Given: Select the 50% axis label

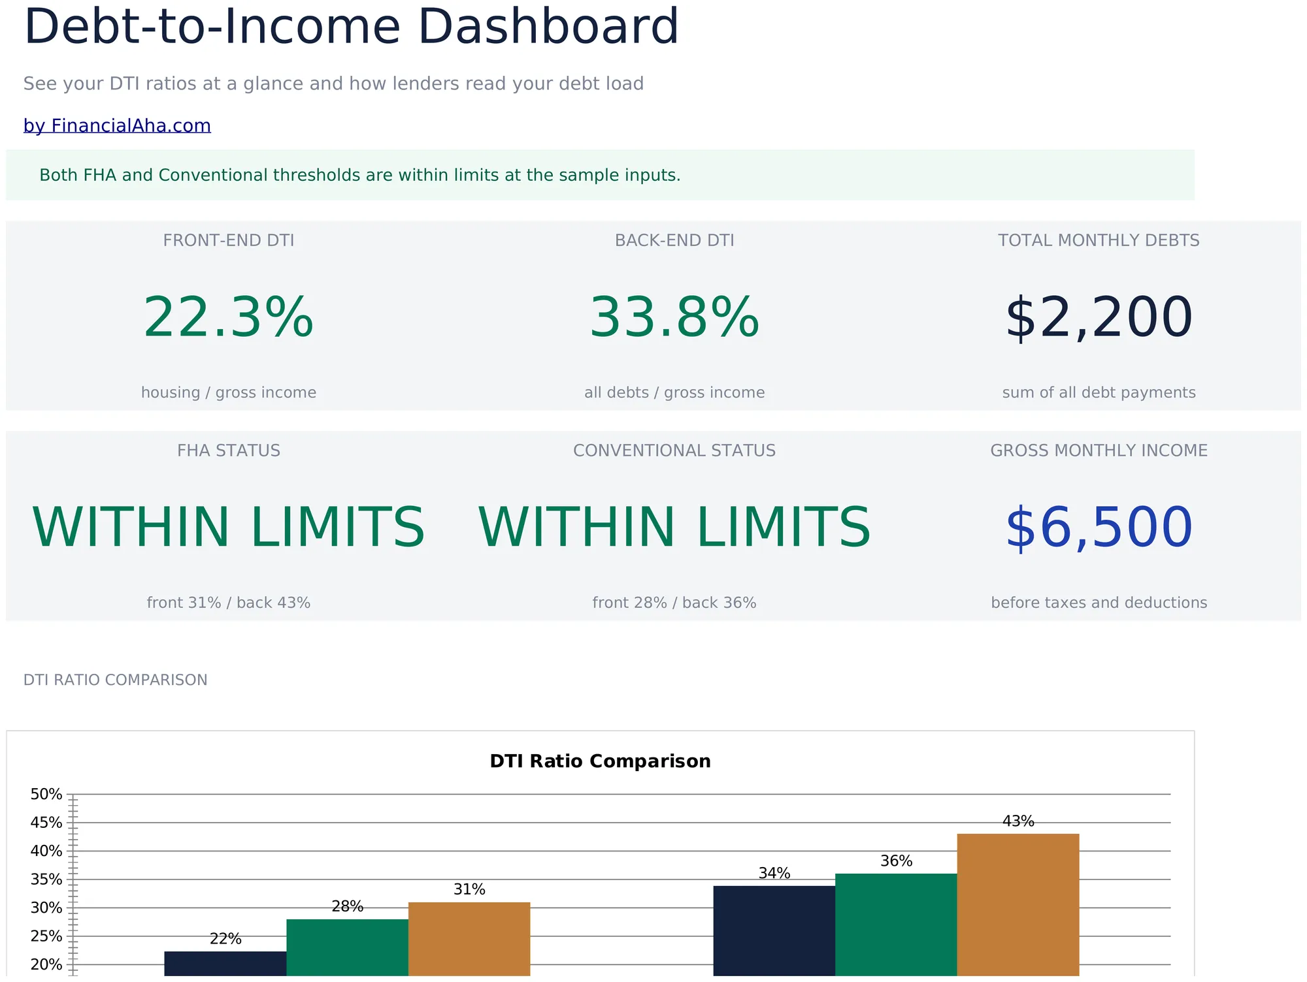Looking at the screenshot, I should [x=46, y=795].
